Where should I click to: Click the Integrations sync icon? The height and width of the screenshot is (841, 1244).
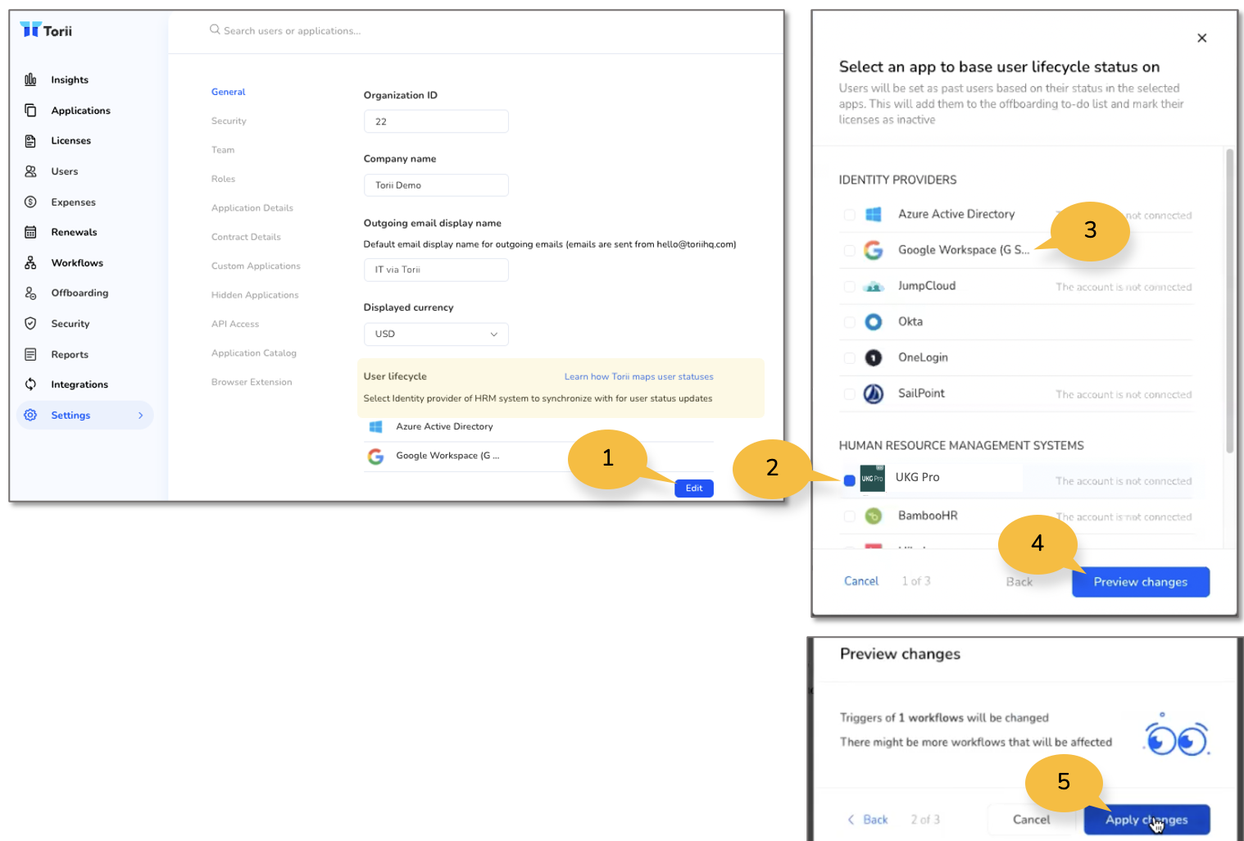click(x=30, y=384)
